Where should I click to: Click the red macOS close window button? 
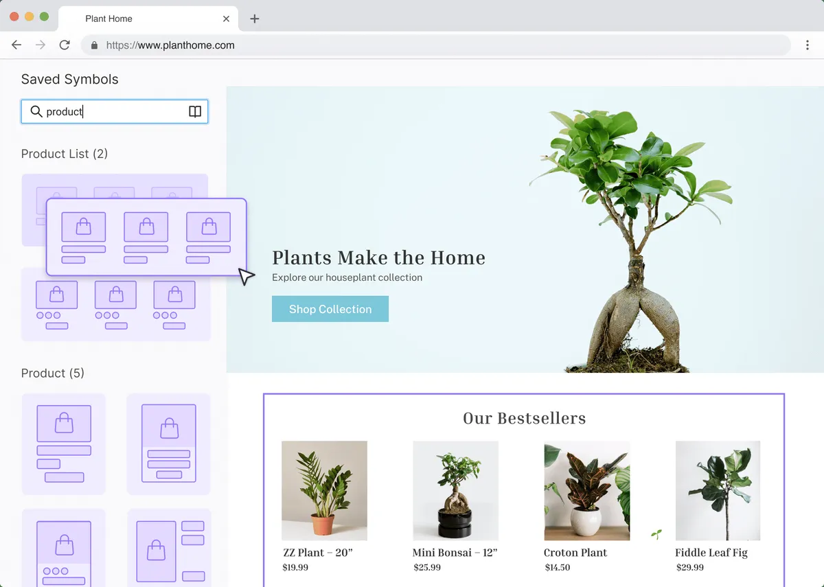pyautogui.click(x=14, y=16)
